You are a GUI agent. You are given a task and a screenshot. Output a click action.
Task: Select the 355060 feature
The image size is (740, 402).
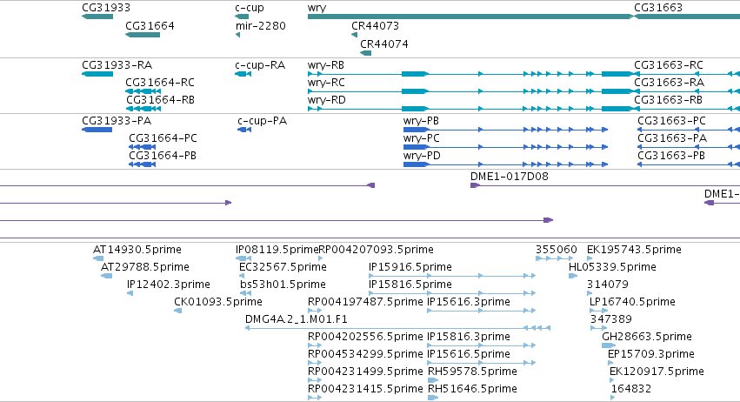[557, 250]
